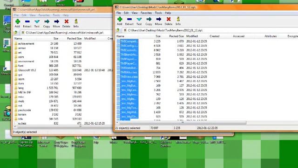Select the lang folder in minecraft.jar
298x168 pixels.
point(20,88)
